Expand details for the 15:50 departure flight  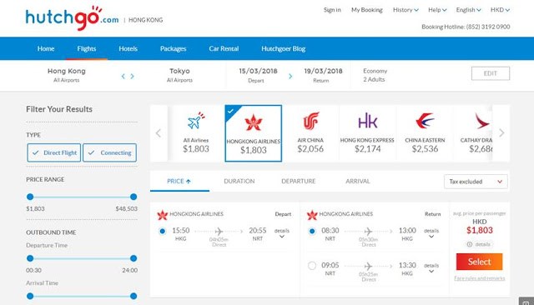point(282,232)
